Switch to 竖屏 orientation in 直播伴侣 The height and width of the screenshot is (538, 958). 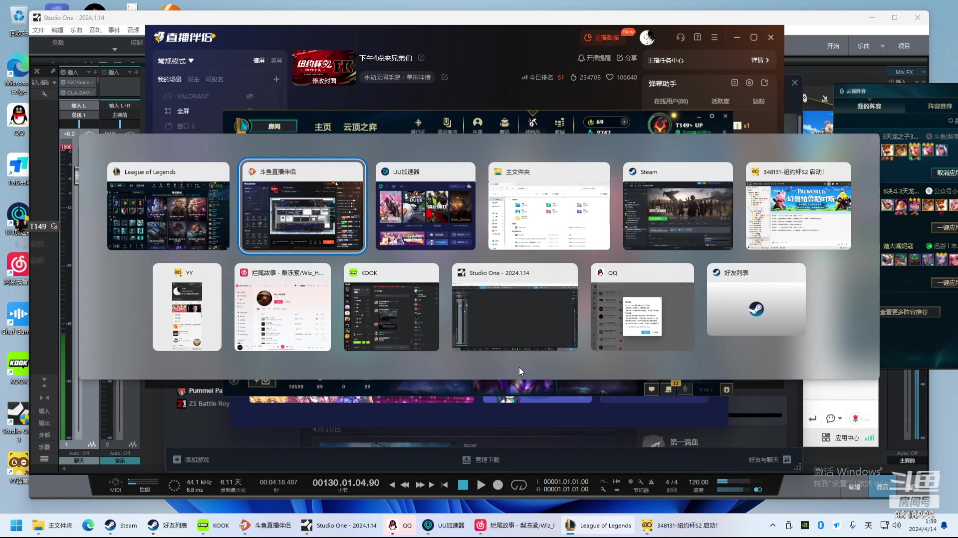(276, 60)
